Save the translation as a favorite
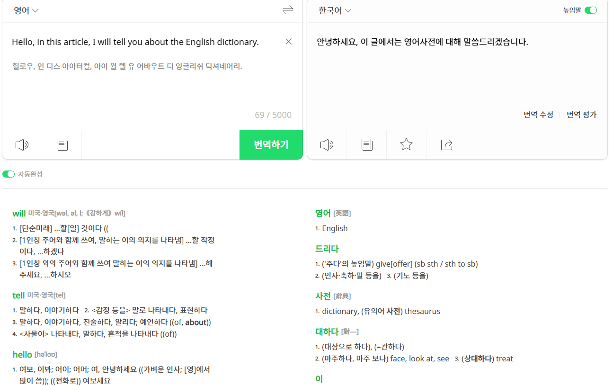The width and height of the screenshot is (613, 386). 406,144
